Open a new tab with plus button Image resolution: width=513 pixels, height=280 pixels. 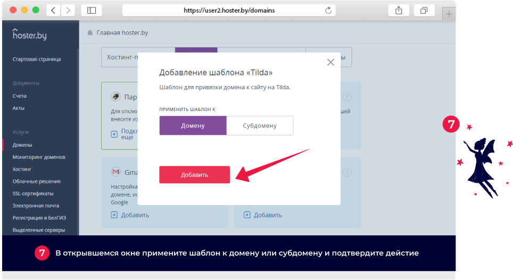tap(449, 14)
